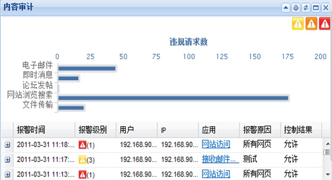Sort by 报警时间 column header
The height and width of the screenshot is (180, 332).
pos(44,130)
